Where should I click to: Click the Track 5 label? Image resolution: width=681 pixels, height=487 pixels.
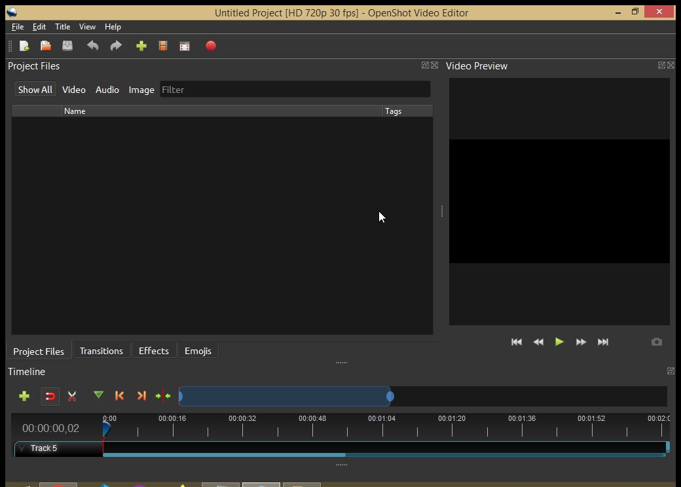(43, 448)
